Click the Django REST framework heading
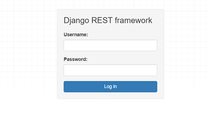This screenshot has height=113, width=207. [x=108, y=21]
